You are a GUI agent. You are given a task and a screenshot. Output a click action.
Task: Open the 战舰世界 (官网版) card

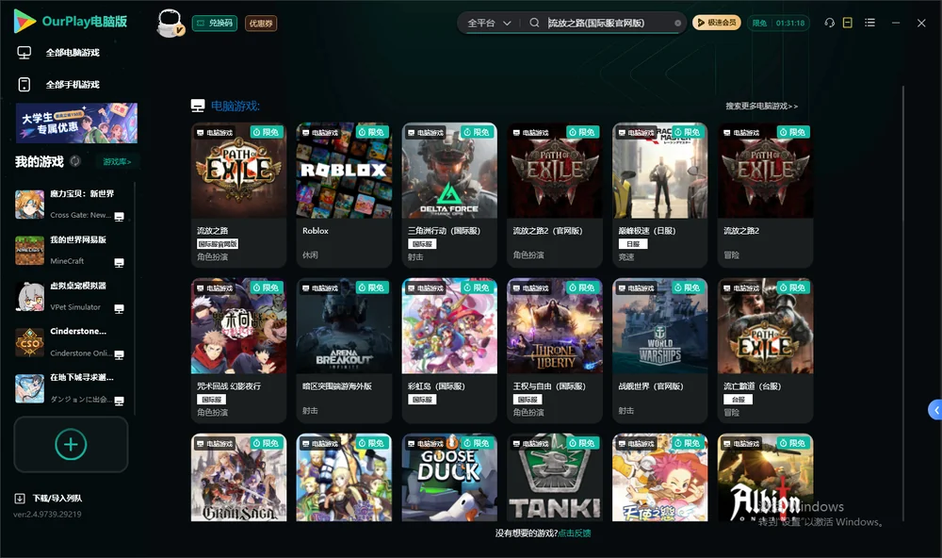point(659,351)
